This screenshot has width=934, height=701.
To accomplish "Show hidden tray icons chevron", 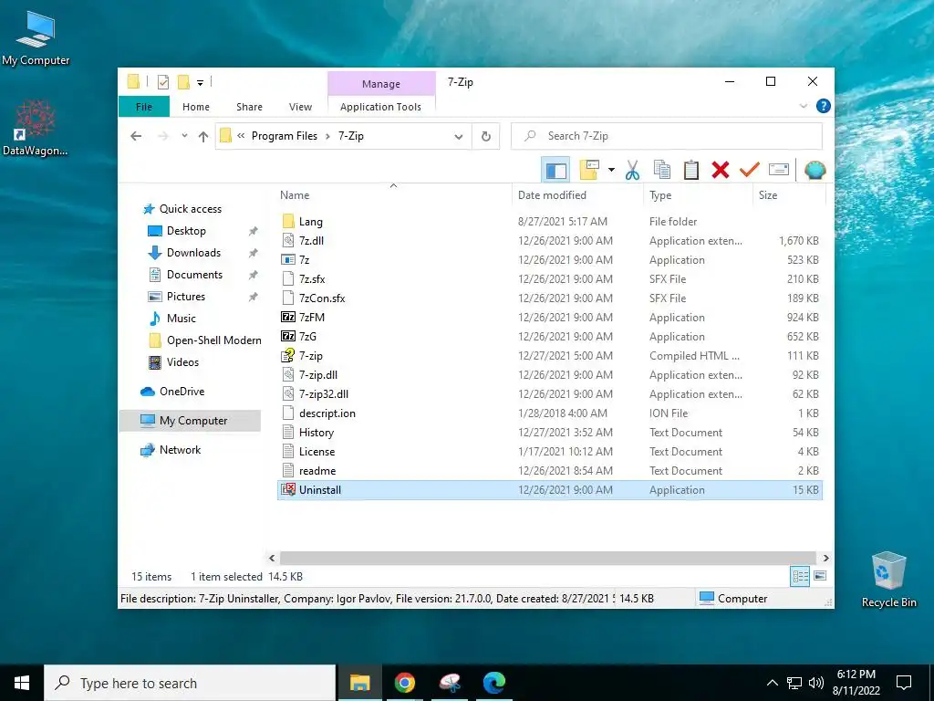I will (772, 683).
